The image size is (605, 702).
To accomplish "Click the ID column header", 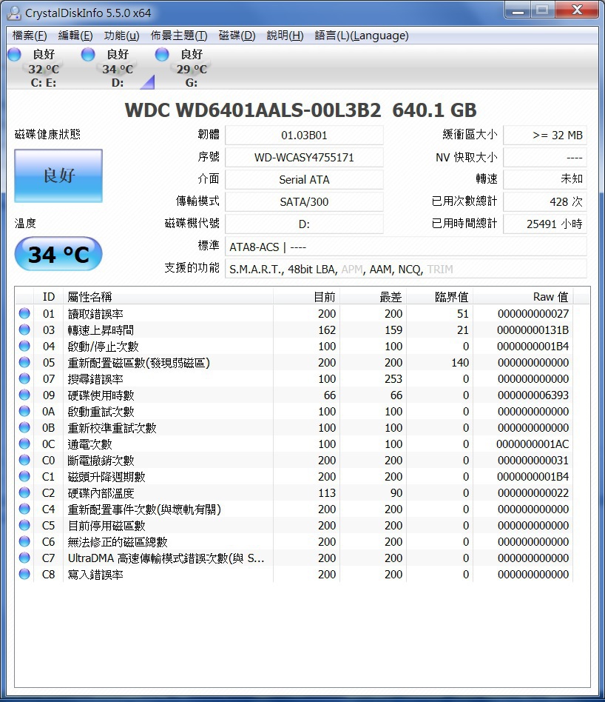I will (x=48, y=297).
